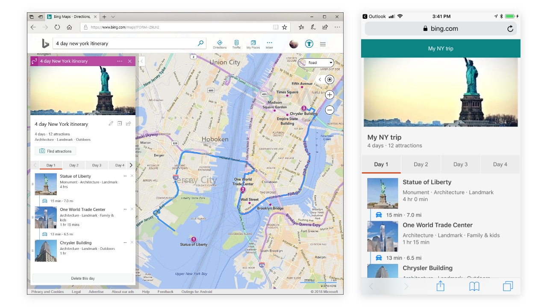Viewport: 547px width, 307px height.
Task: Open the Bing Rewards trophy icon
Action: (x=309, y=43)
